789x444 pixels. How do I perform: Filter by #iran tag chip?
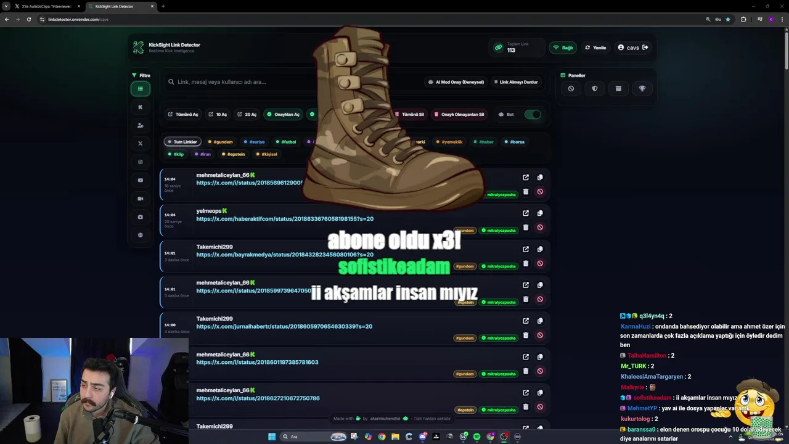coord(203,154)
